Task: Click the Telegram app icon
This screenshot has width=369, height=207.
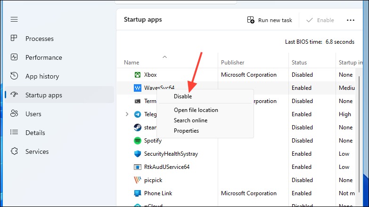Action: 138,114
